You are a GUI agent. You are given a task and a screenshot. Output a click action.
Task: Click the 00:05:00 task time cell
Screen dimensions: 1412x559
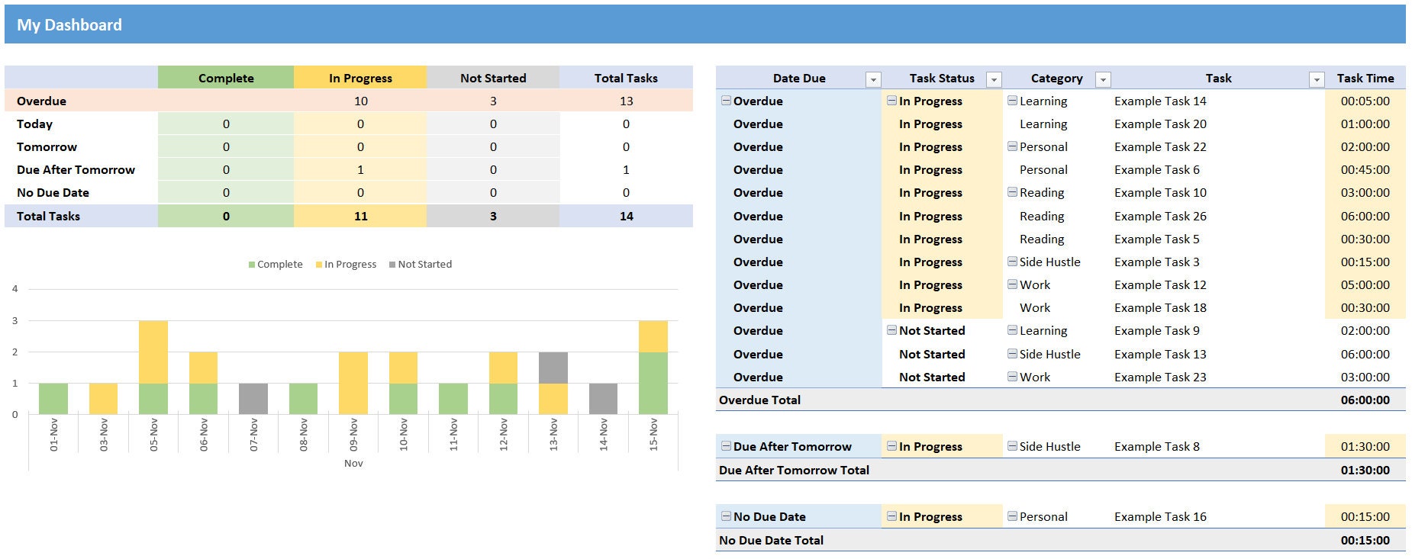(1365, 101)
